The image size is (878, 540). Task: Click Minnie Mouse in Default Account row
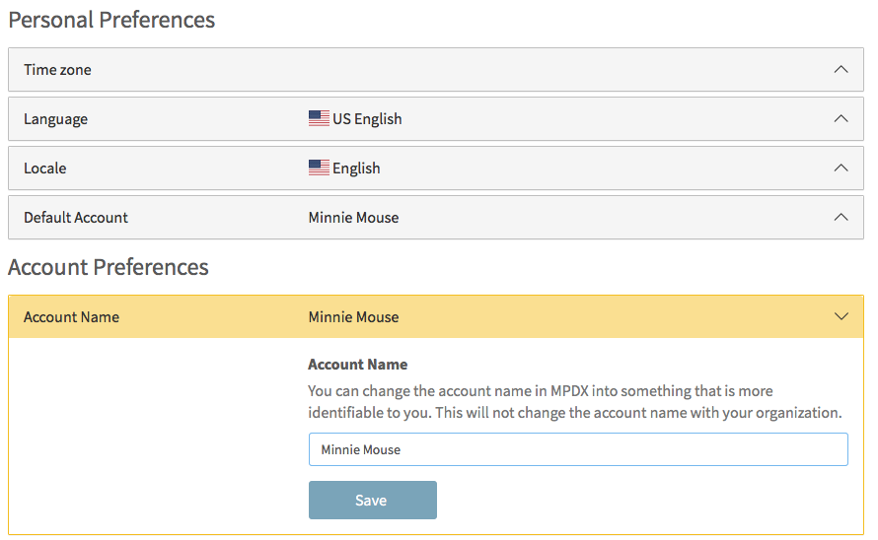353,218
